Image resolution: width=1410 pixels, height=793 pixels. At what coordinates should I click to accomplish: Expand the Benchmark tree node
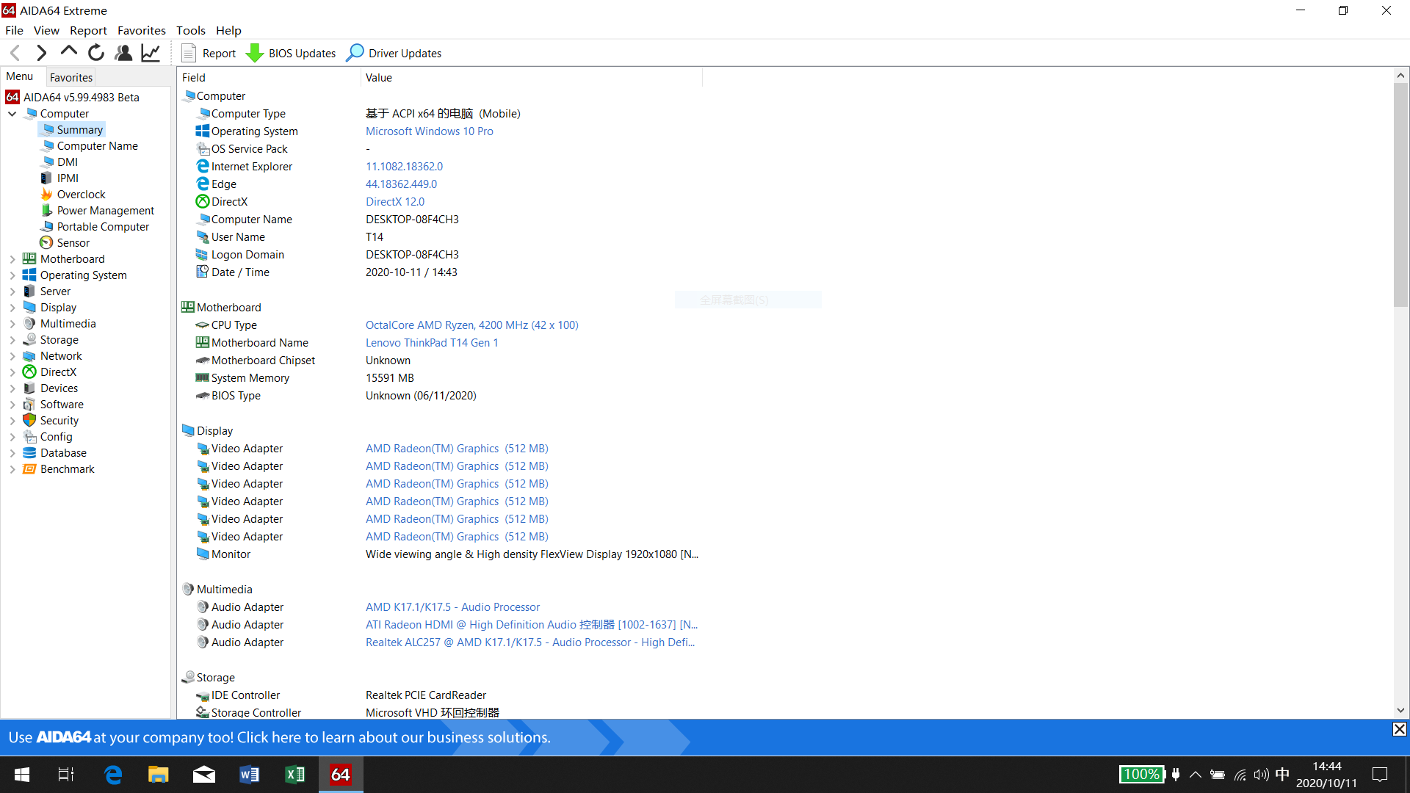coord(12,469)
